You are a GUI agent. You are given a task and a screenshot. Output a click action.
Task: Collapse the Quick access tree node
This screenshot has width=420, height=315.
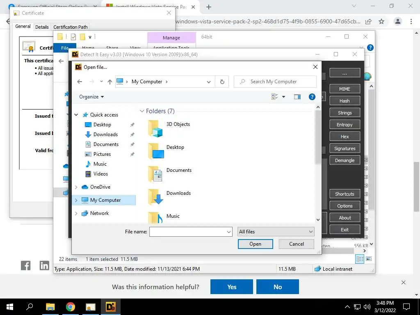tap(76, 115)
